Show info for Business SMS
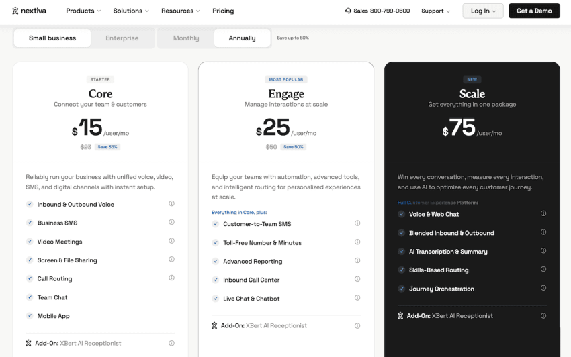This screenshot has width=571, height=357. point(171,222)
